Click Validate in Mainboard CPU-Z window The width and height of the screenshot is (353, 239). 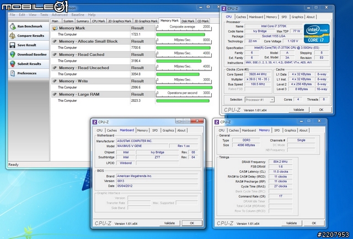pyautogui.click(x=169, y=223)
